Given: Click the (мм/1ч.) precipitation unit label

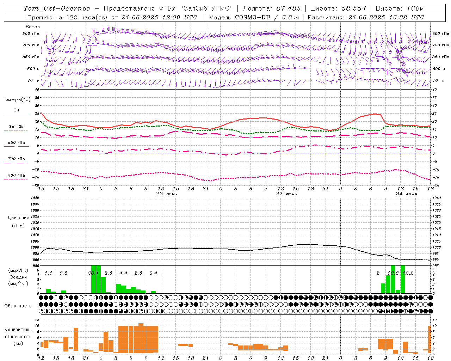Looking at the screenshot, I should tap(18, 284).
